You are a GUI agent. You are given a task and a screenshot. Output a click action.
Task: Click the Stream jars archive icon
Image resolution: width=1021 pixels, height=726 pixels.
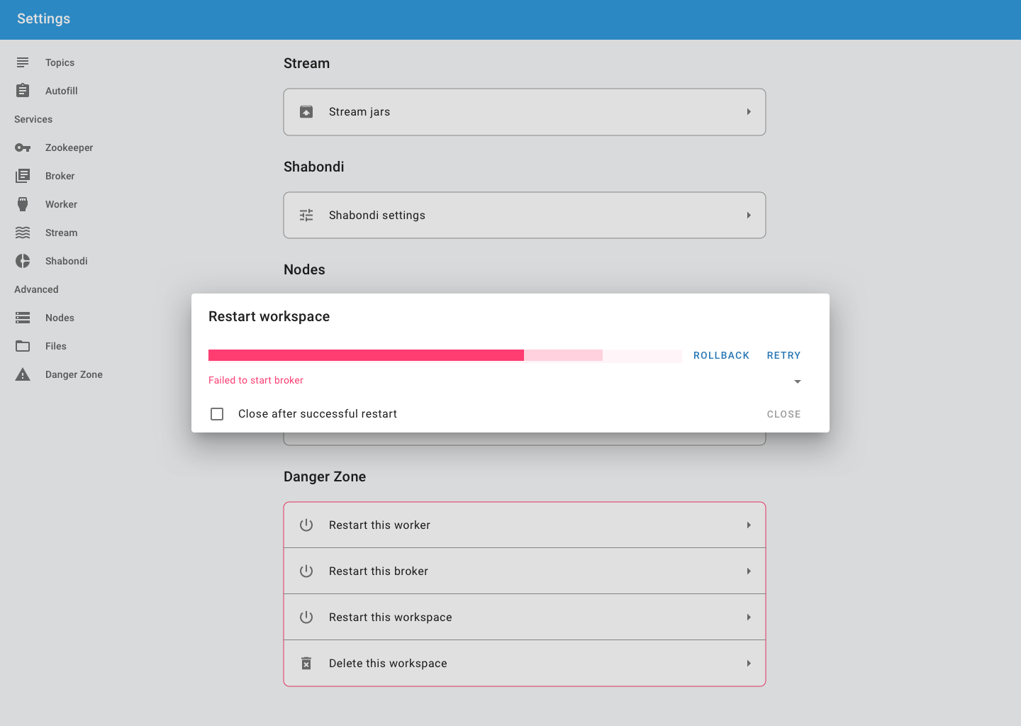pyautogui.click(x=306, y=112)
